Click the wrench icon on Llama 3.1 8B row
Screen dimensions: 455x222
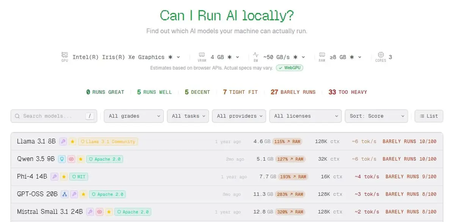pyautogui.click(x=63, y=141)
